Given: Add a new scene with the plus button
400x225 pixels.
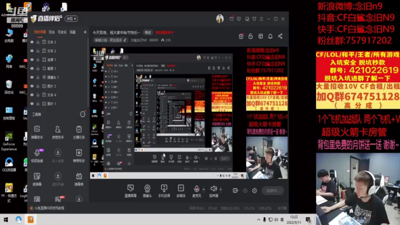Looking at the screenshot, I should 85,32.
